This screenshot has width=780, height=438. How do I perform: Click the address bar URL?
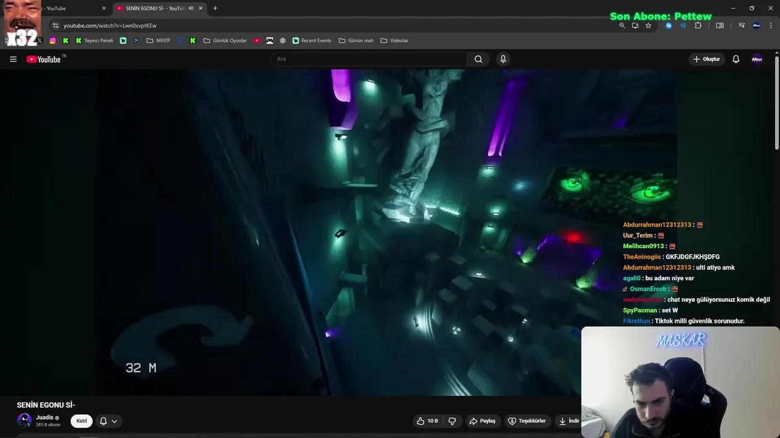click(110, 26)
